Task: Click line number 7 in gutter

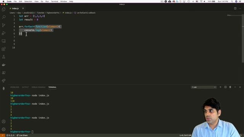Action: tap(14, 37)
